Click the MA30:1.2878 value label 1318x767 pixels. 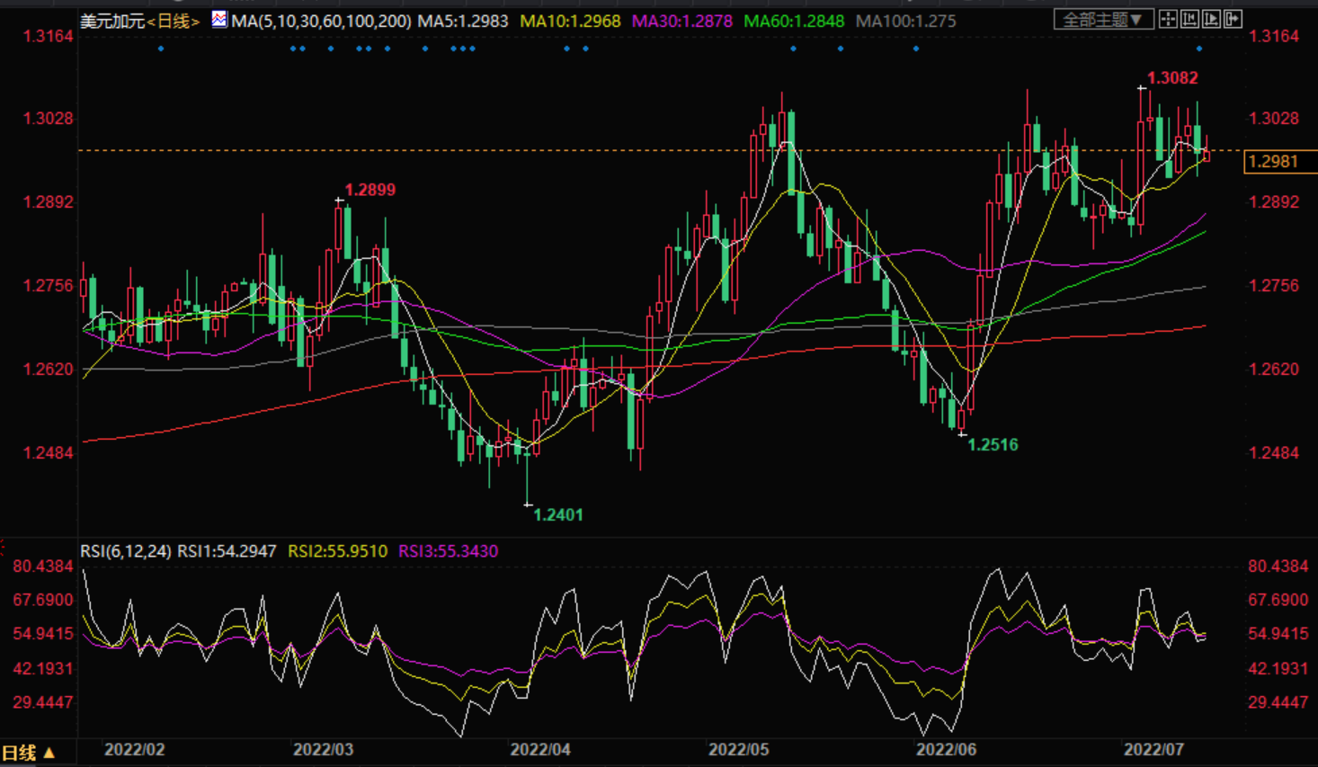[682, 21]
